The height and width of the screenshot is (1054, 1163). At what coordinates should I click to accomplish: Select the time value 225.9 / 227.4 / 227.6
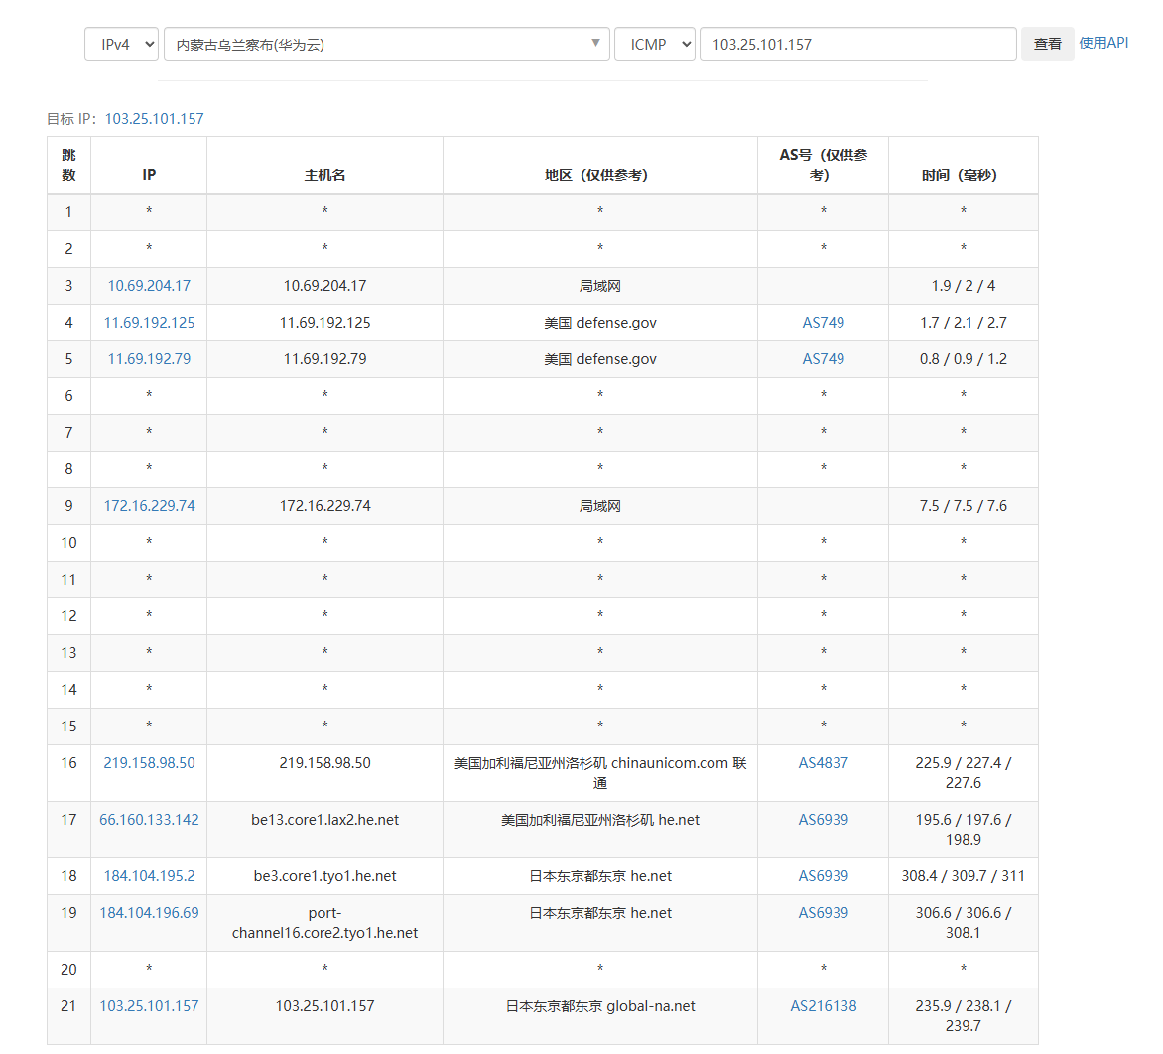[963, 773]
